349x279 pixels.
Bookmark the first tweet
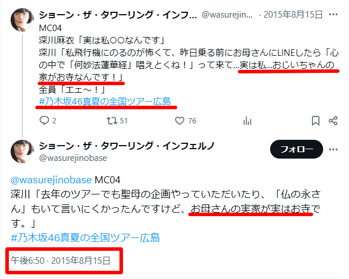click(315, 121)
